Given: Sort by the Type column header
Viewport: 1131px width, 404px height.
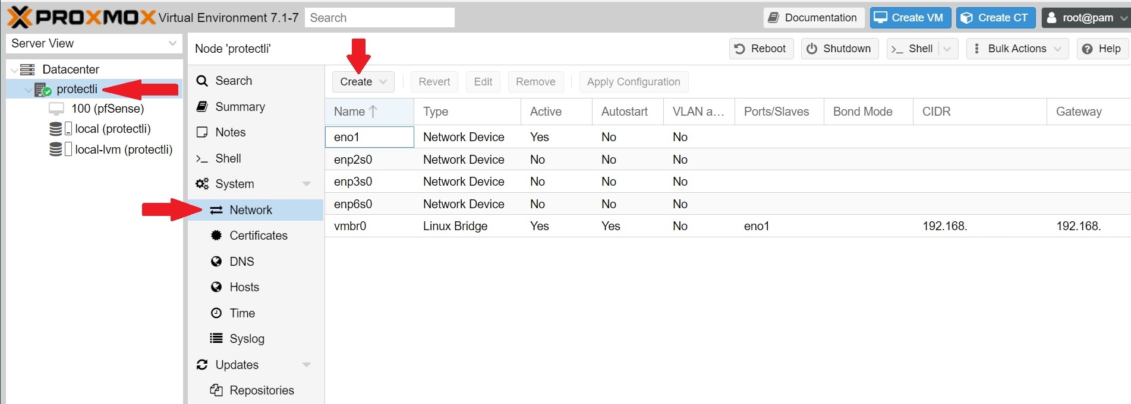Looking at the screenshot, I should click(x=467, y=112).
